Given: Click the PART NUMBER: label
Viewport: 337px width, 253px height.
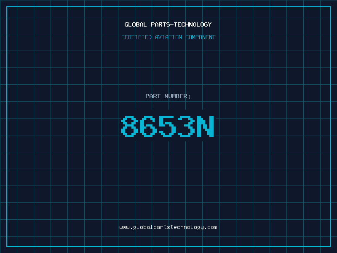Looking at the screenshot, I should 168,96.
